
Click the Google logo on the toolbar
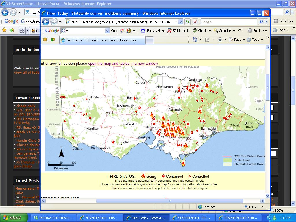tap(52, 31)
